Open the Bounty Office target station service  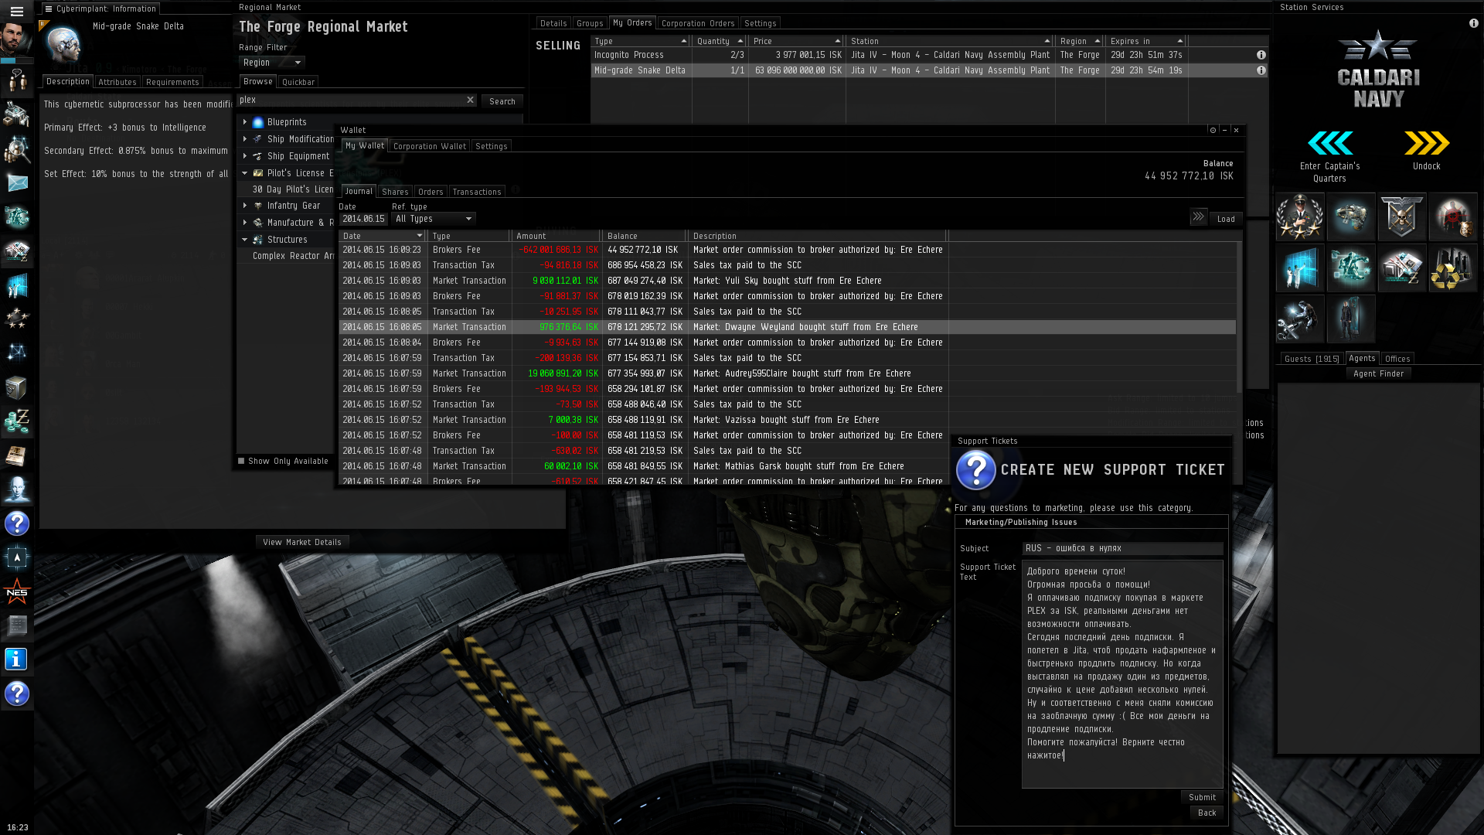[x=1453, y=216]
